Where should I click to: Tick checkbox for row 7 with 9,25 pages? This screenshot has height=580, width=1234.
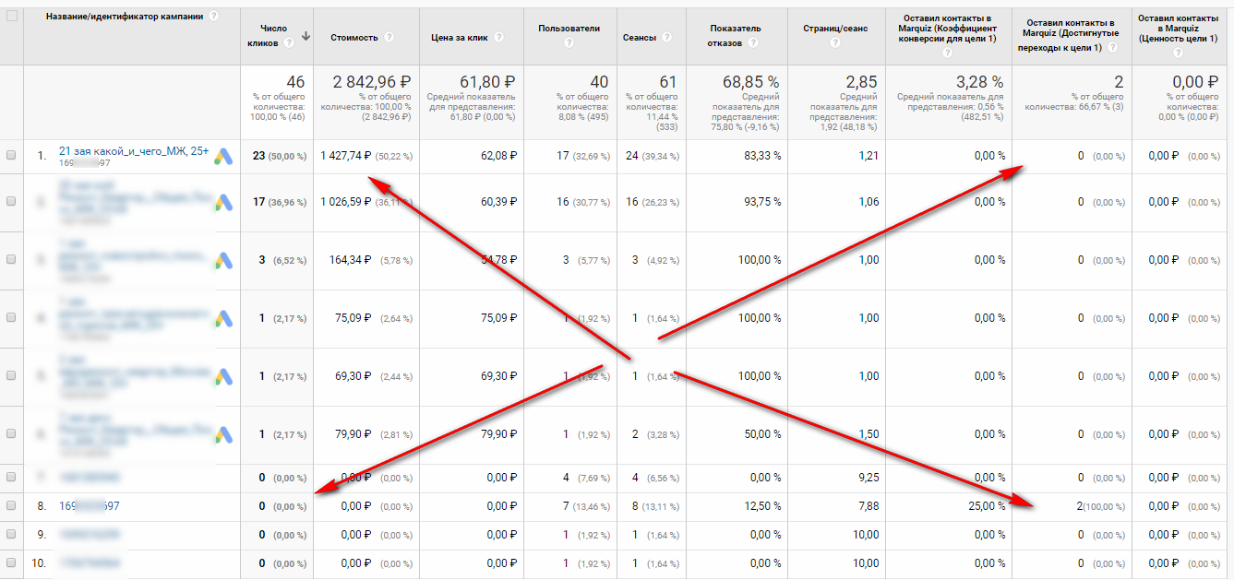pos(11,478)
